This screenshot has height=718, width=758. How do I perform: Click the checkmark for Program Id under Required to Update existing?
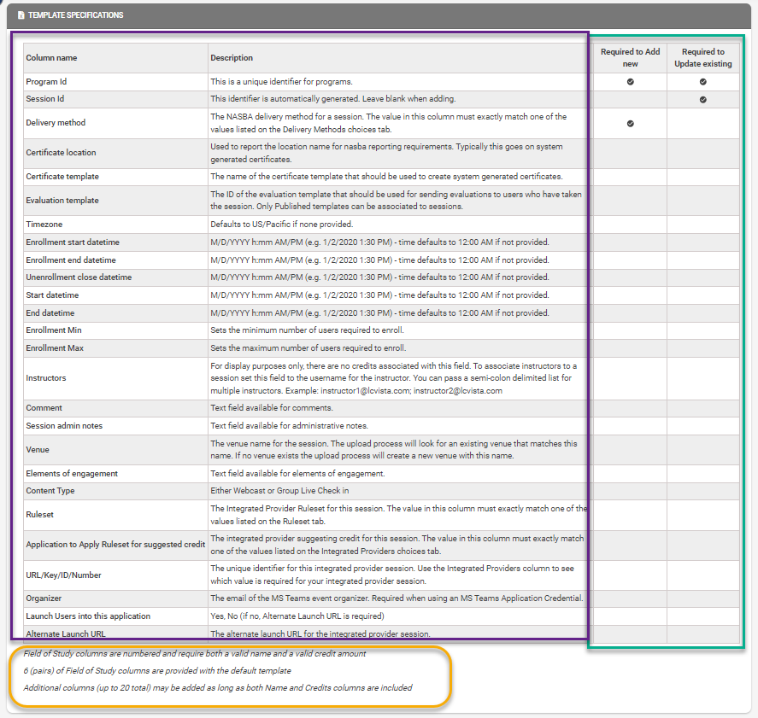703,82
